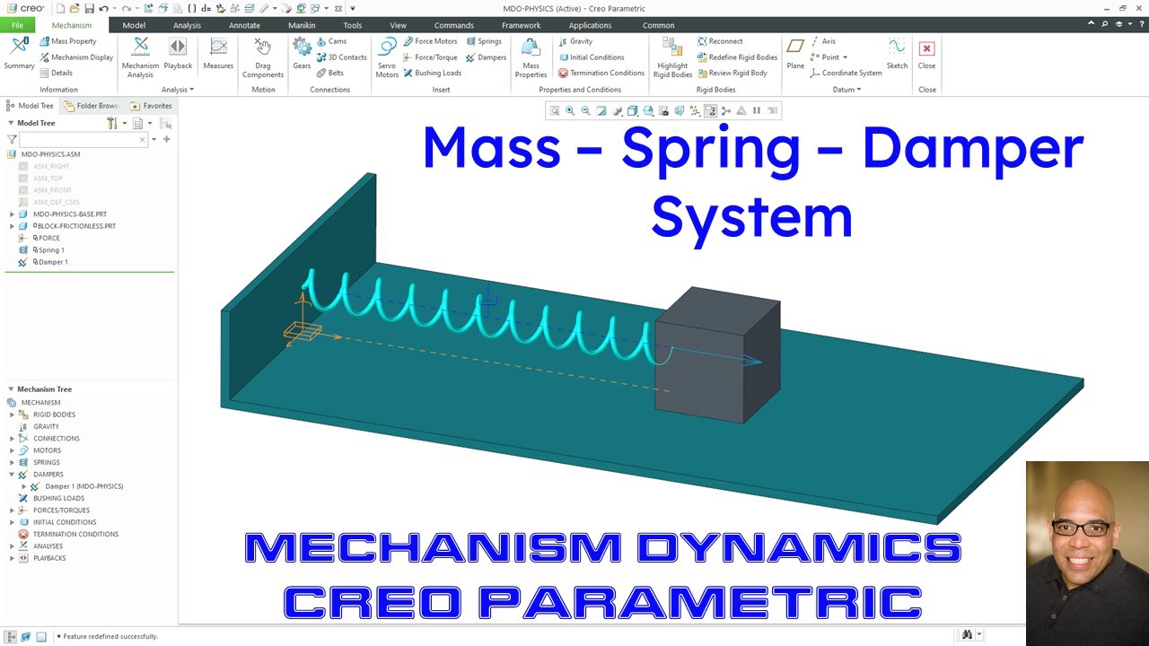This screenshot has height=646, width=1149.
Task: Insert Dampers from the ribbon
Action: click(486, 57)
